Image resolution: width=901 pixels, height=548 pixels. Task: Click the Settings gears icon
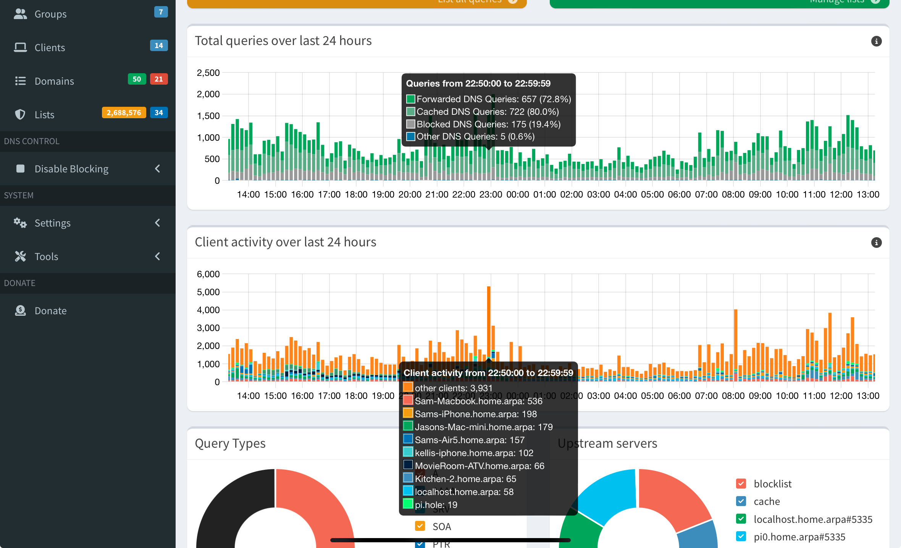click(x=20, y=223)
